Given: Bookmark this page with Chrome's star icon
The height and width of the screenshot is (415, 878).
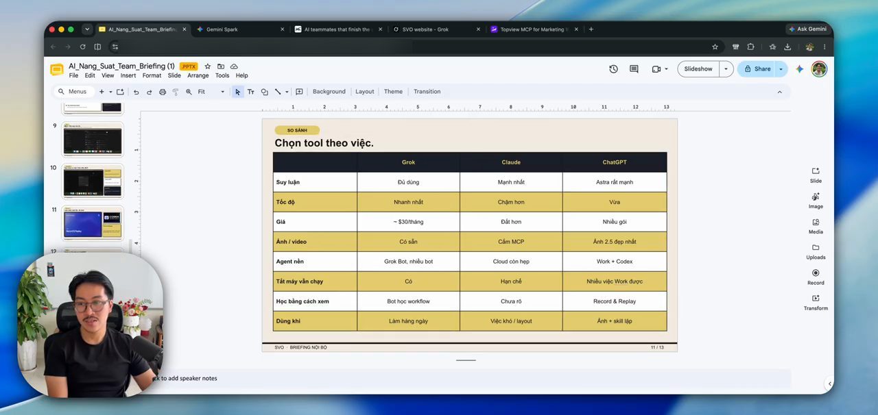Looking at the screenshot, I should point(715,47).
